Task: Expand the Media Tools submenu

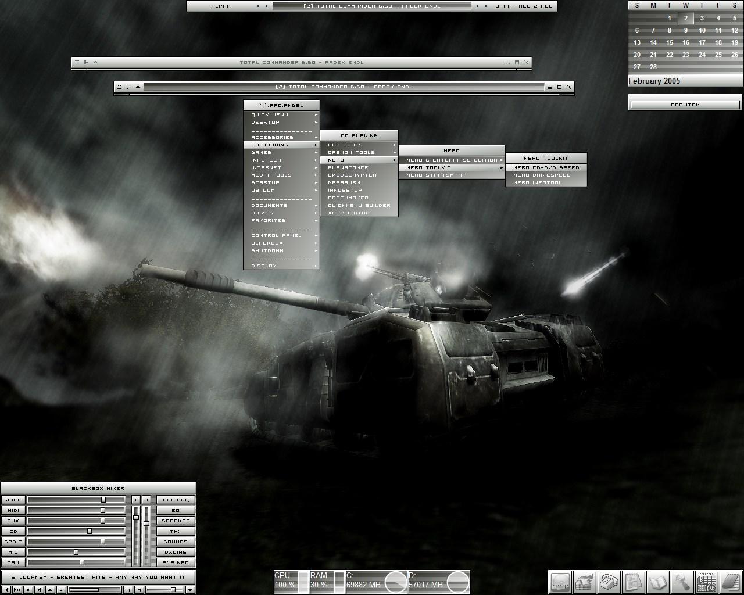Action: pos(281,175)
